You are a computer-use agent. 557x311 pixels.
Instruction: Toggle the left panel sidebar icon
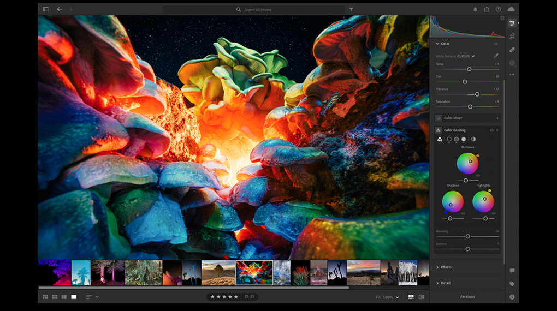[46, 9]
